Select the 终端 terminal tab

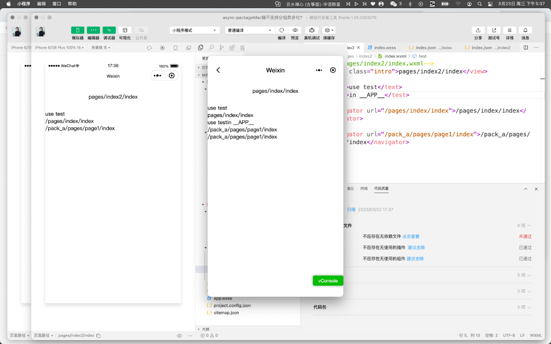(x=364, y=188)
